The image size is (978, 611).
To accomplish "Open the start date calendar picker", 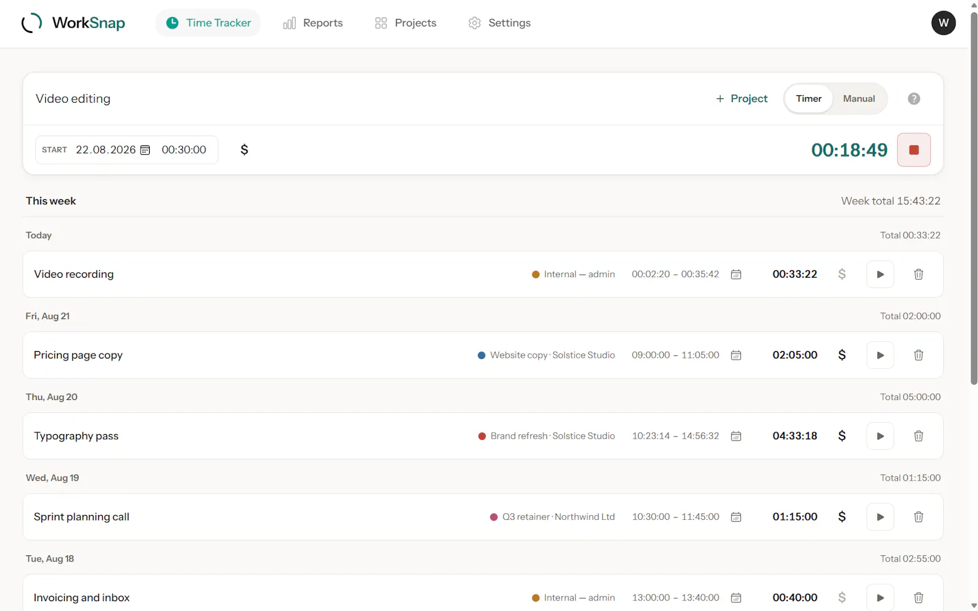I will click(145, 150).
